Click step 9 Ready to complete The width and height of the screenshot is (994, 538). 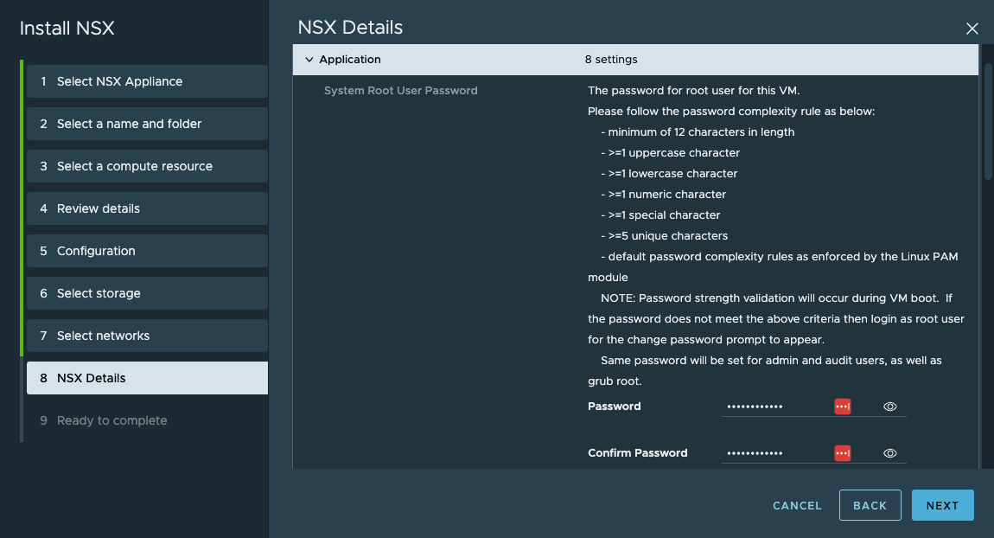point(147,420)
